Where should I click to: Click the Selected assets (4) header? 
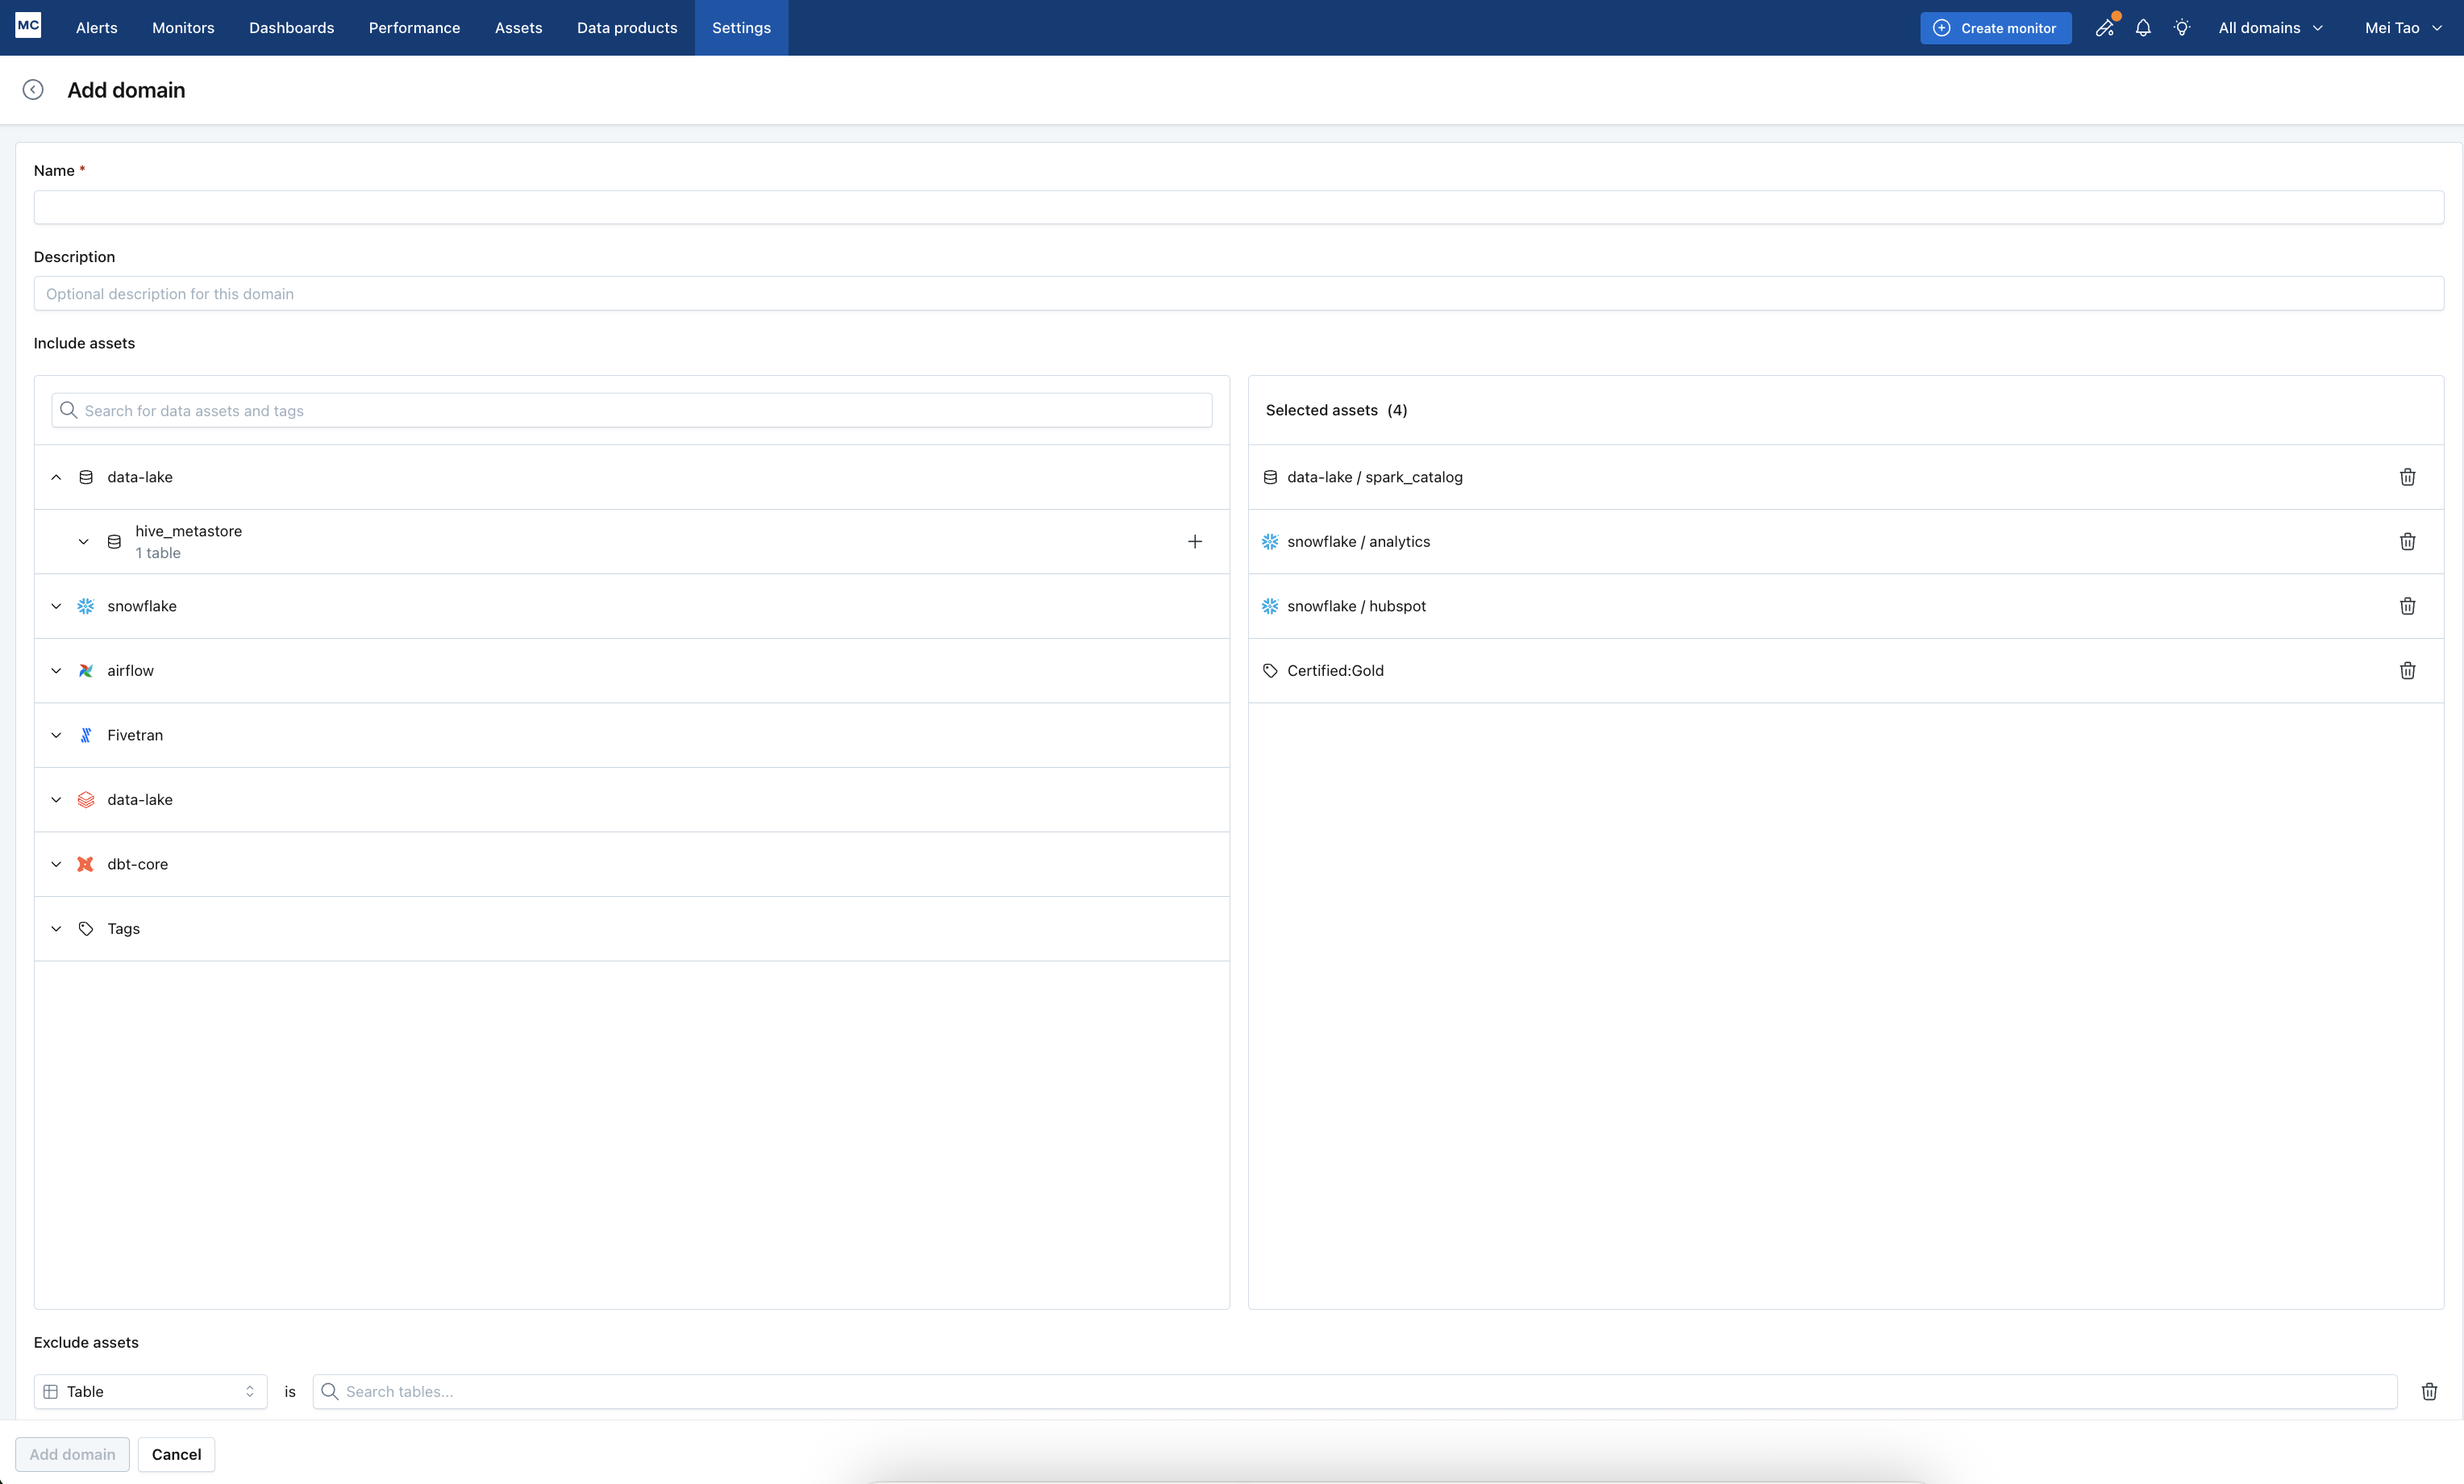coord(1337,410)
